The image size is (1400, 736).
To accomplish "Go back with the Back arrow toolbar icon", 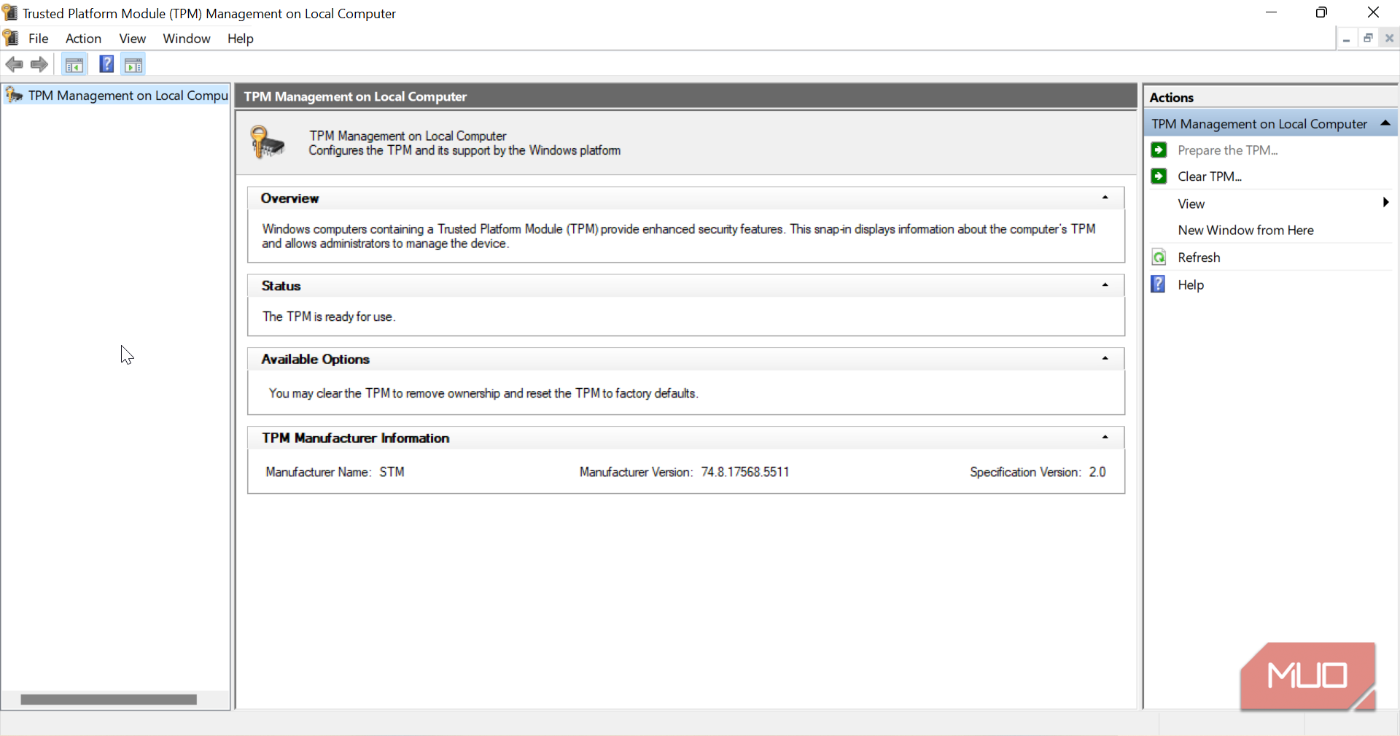I will tap(14, 64).
